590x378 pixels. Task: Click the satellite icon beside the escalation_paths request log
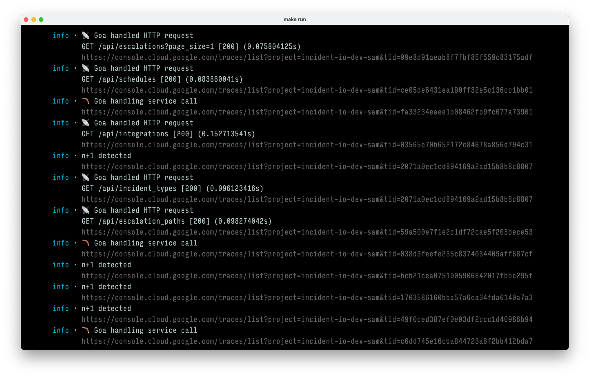(x=86, y=210)
